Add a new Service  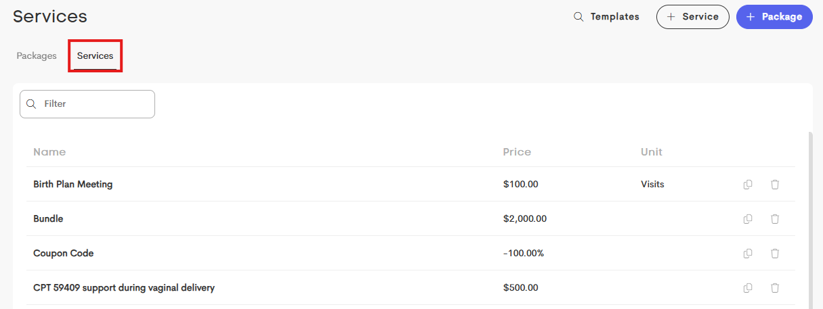tap(692, 17)
